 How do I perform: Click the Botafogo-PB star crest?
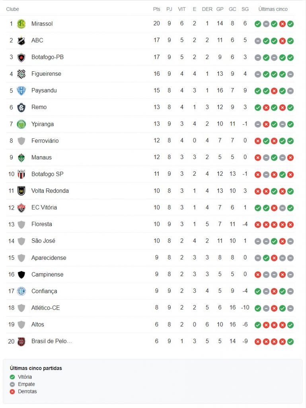(x=21, y=57)
